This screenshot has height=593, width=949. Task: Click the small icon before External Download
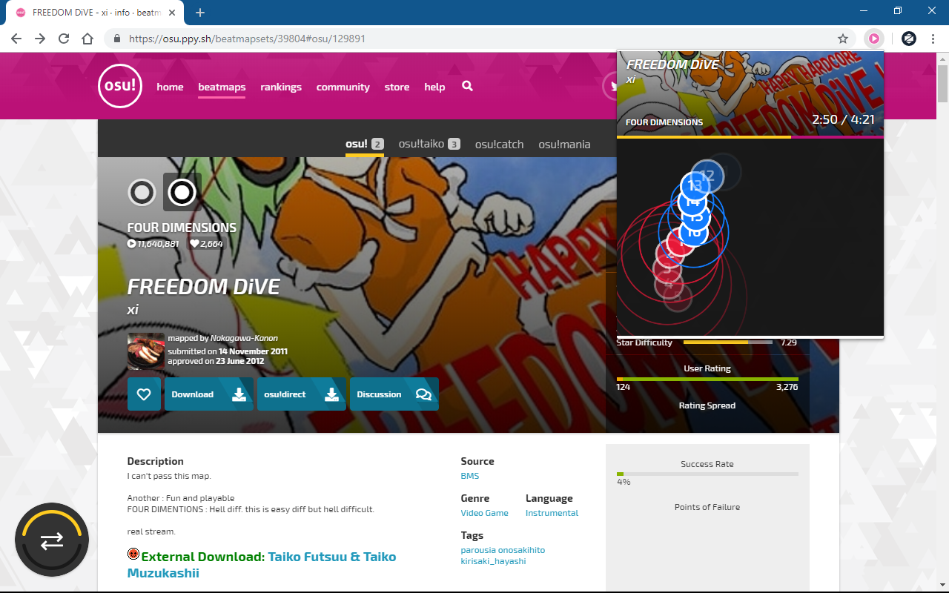tap(133, 554)
